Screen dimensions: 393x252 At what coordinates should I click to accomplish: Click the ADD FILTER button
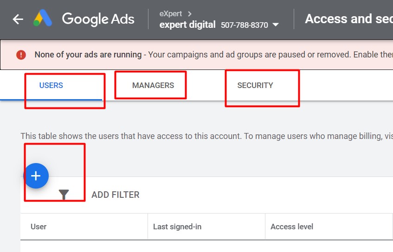pyautogui.click(x=115, y=195)
